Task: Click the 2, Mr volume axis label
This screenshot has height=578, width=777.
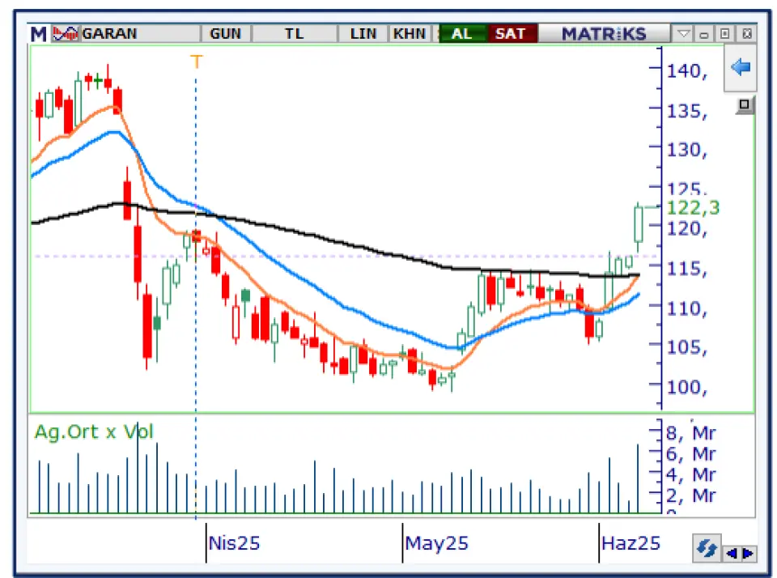Action: click(690, 495)
